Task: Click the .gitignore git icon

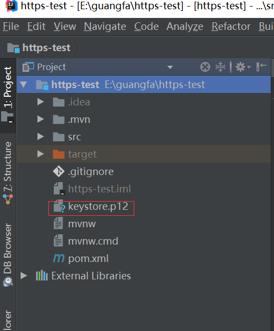Action: pos(59,171)
